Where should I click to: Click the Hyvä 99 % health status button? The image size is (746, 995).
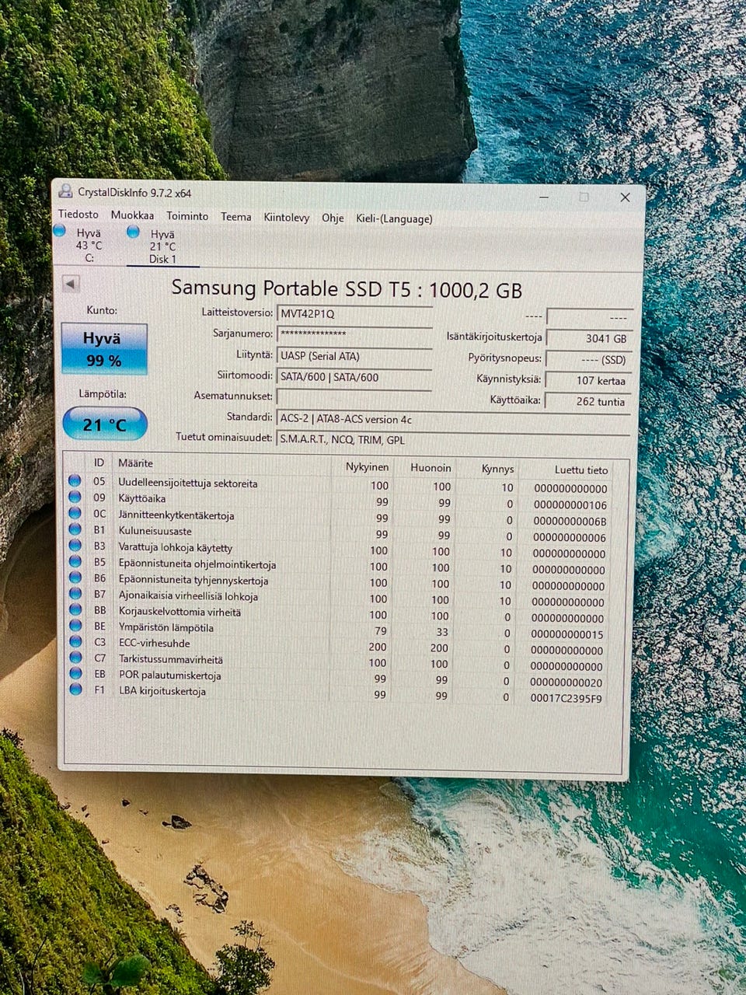[x=104, y=349]
